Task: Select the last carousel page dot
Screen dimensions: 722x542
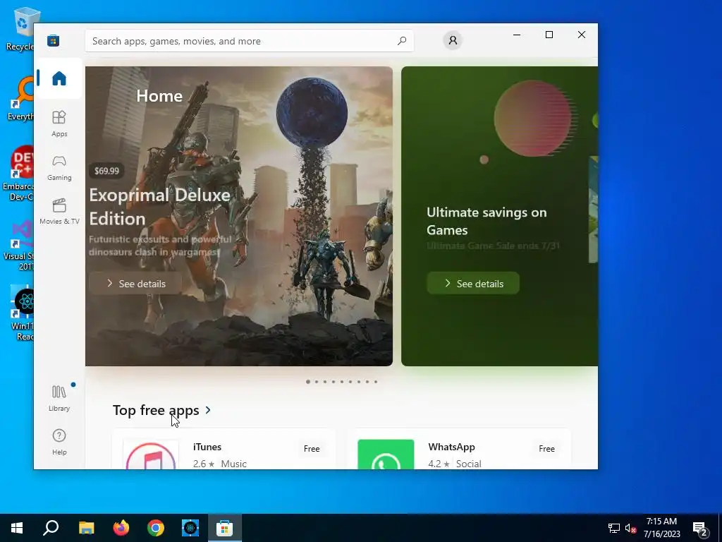Action: click(376, 382)
